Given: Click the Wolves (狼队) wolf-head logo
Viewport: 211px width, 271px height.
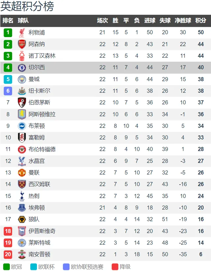Looking at the screenshot, I should 22,219.
